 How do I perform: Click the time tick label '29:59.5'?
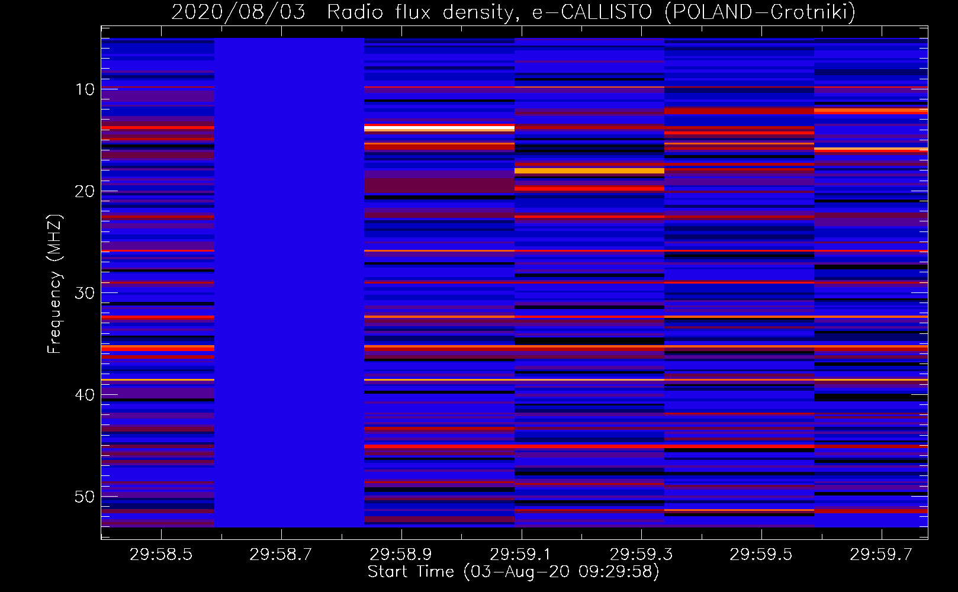(x=761, y=555)
